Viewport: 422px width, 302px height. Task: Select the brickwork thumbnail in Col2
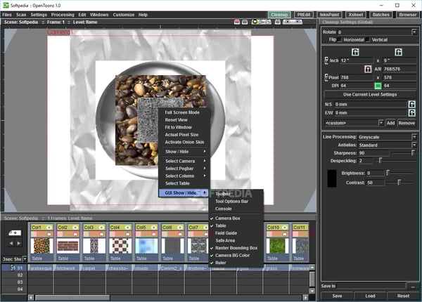pos(68,246)
